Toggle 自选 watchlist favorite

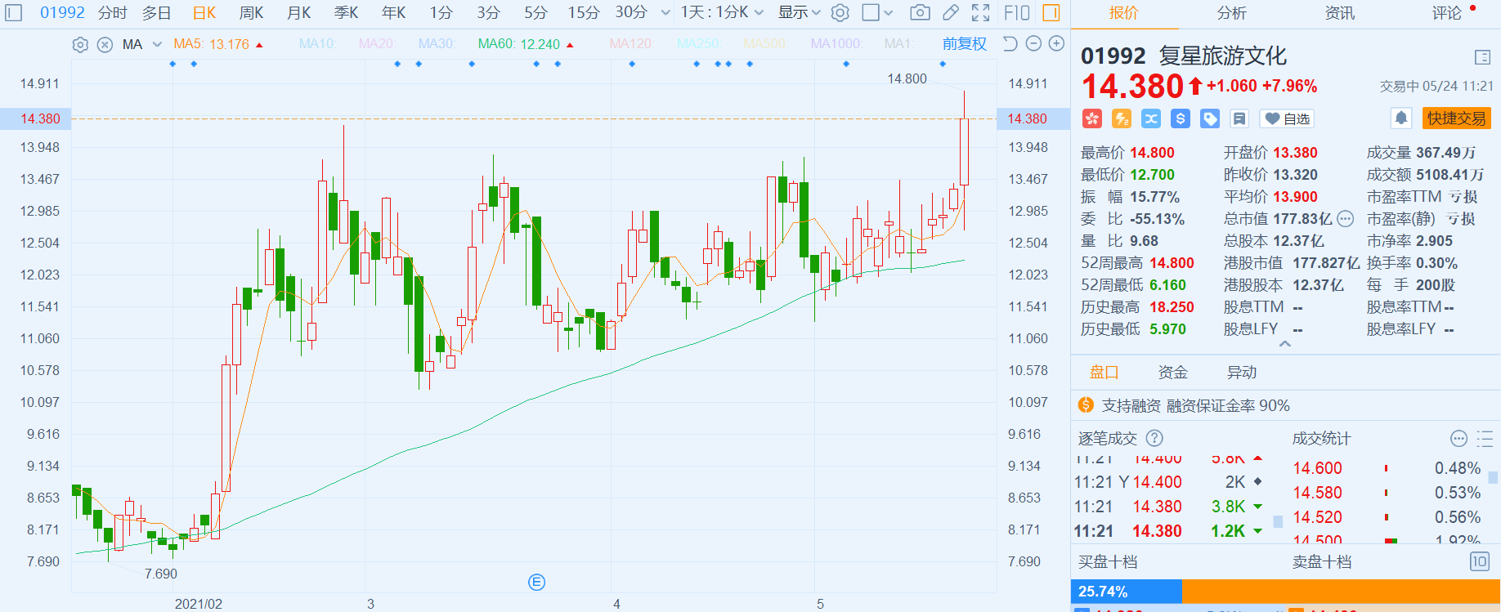click(x=1287, y=118)
